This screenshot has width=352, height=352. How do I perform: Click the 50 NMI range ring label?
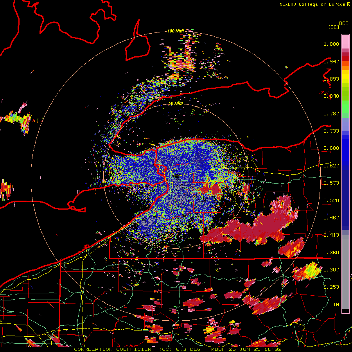pos(176,104)
